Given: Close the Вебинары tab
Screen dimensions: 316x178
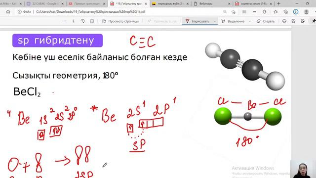Looking at the screenshot, I should (x=229, y=3).
